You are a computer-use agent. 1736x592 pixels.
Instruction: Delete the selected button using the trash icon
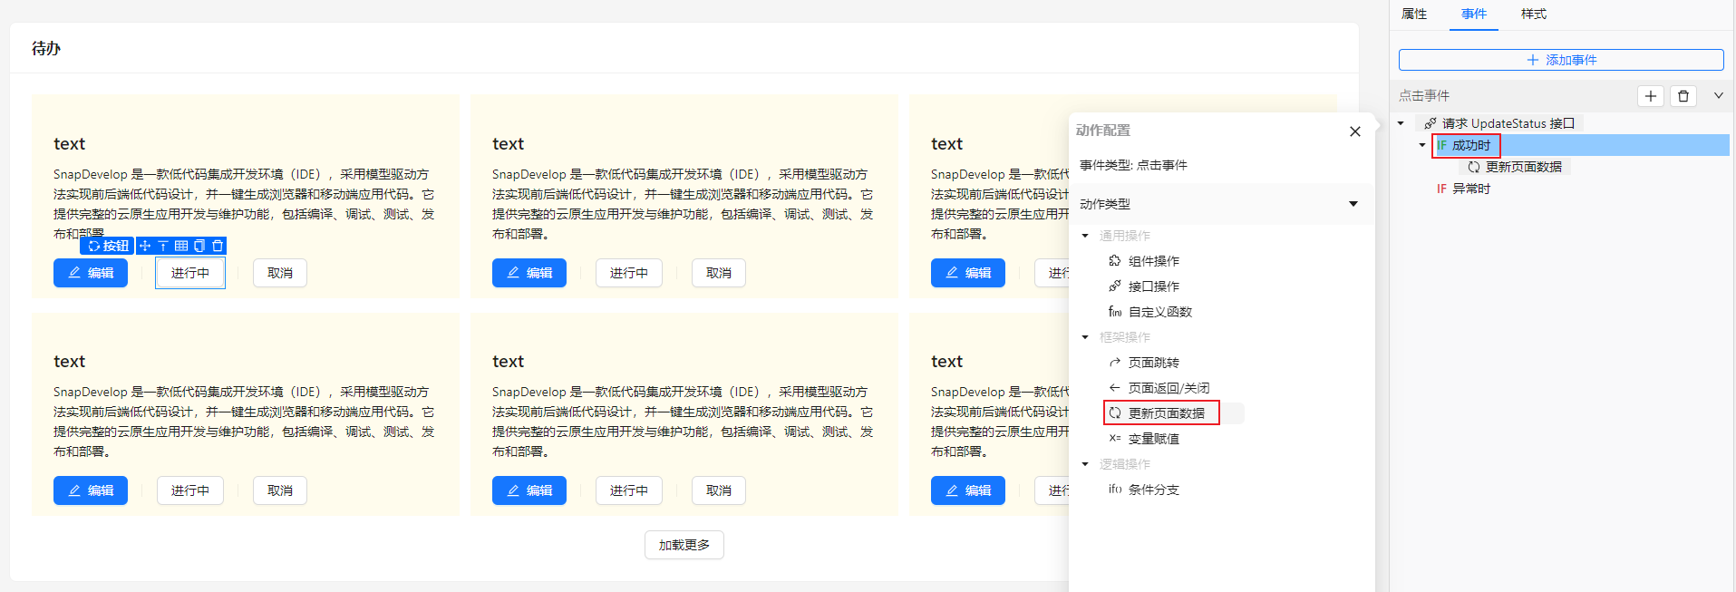(218, 246)
